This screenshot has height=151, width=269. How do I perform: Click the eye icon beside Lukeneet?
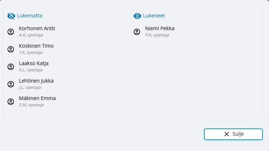[x=137, y=16]
